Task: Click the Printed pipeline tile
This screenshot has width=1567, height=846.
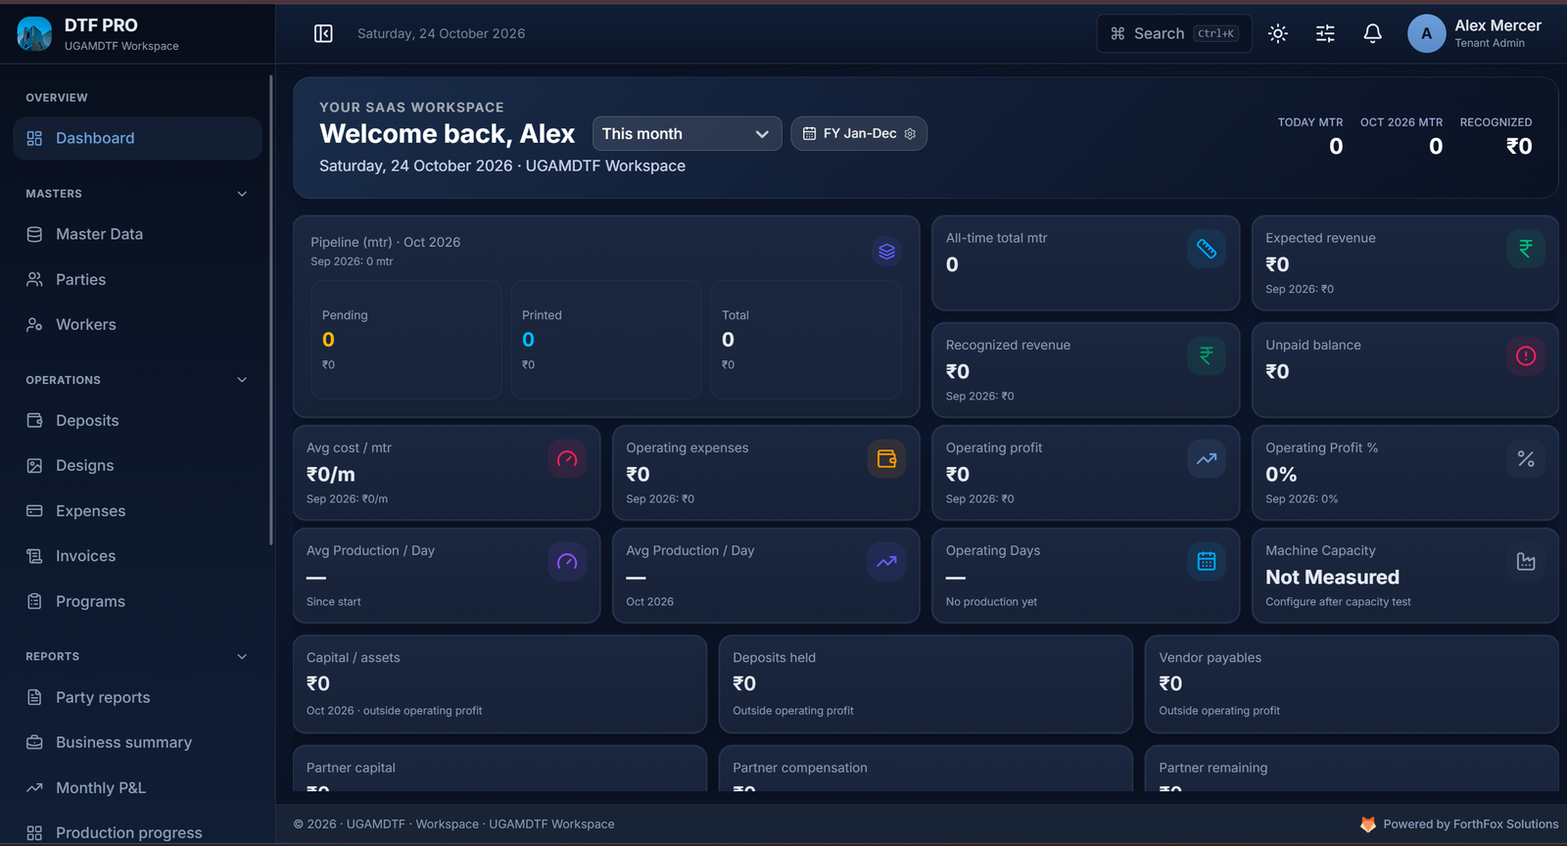Action: 606,340
